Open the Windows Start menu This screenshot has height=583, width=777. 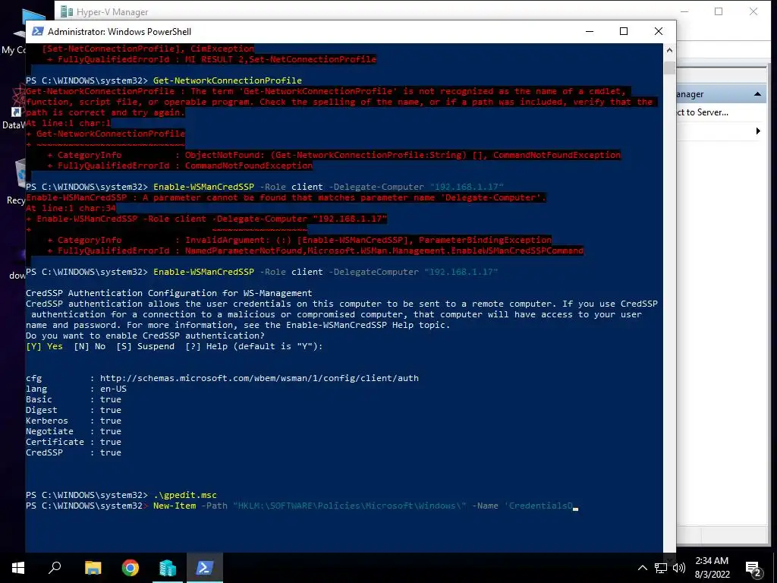click(x=18, y=568)
